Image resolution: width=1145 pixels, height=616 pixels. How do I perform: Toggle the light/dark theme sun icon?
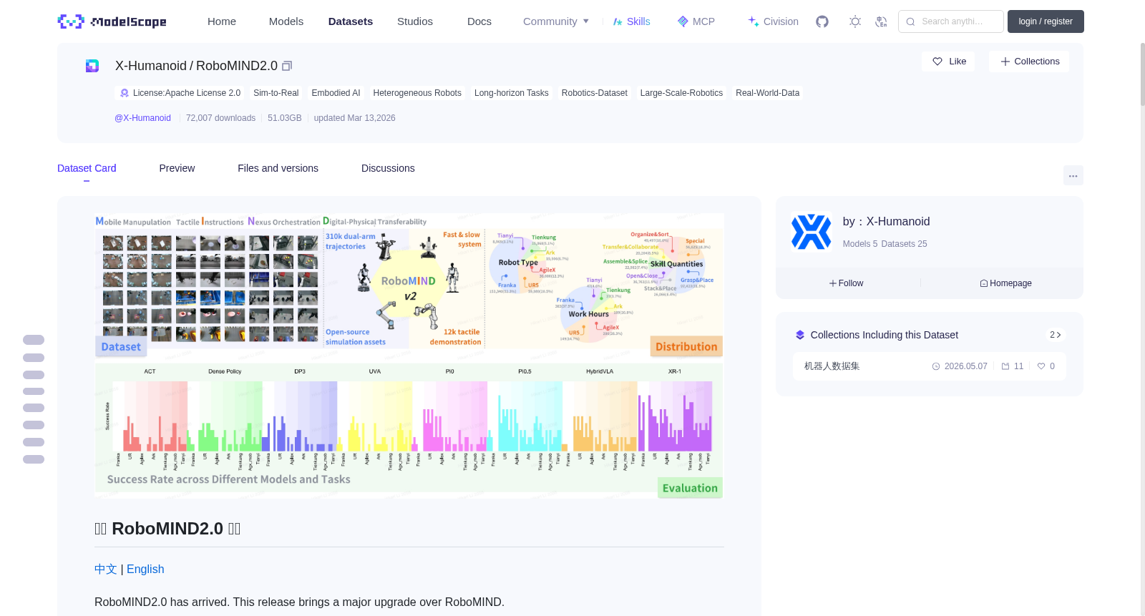(855, 21)
